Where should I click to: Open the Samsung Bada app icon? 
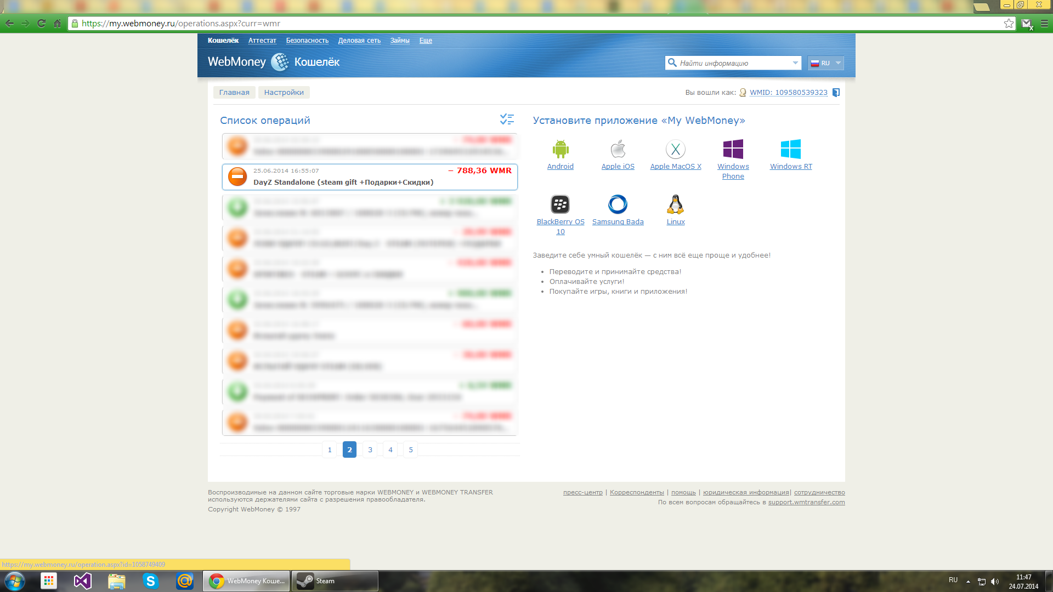tap(618, 204)
